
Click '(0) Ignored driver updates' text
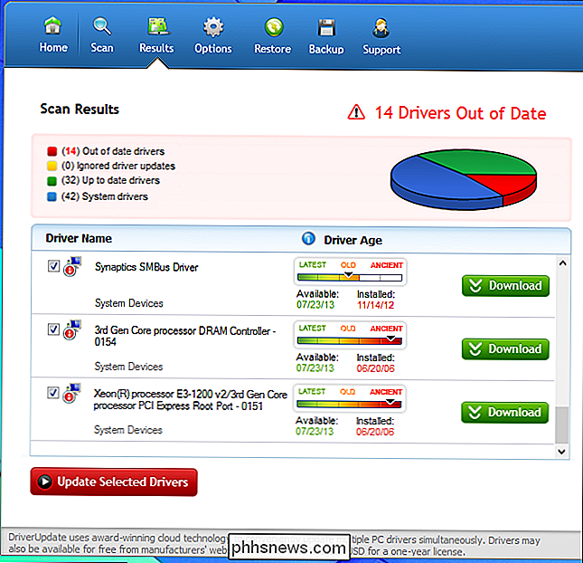[x=118, y=166]
